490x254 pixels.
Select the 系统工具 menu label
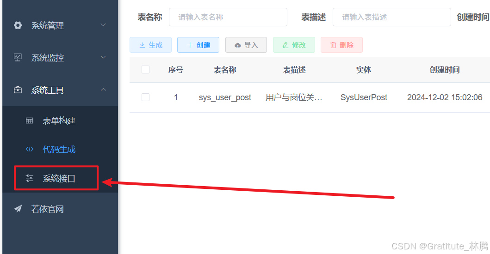[x=48, y=90]
